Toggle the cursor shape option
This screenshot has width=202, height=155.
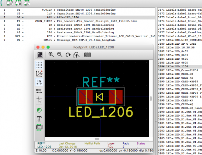pyautogui.click(x=39, y=99)
